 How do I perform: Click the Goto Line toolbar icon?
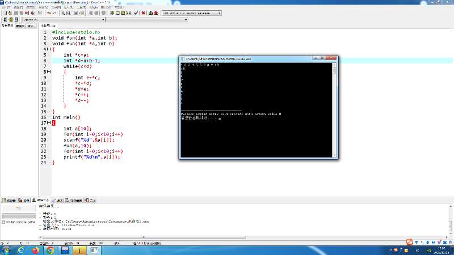click(81, 13)
